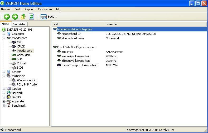
Task: Click the Multimedia speaker icon
Action: click(x=9, y=76)
